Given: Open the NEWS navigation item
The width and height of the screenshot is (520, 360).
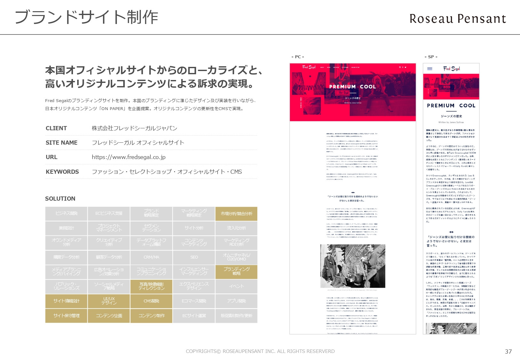Looking at the screenshot, I should (329, 67).
